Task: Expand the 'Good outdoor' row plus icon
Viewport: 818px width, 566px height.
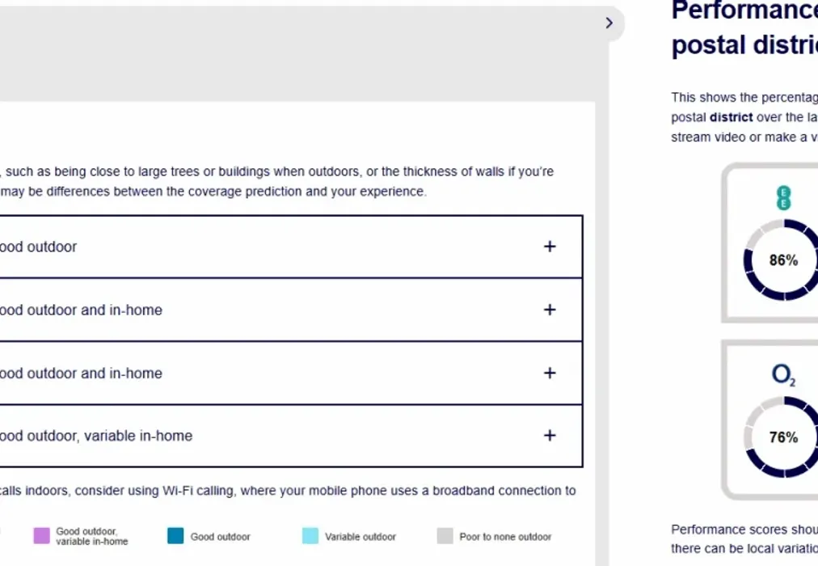Action: 550,247
